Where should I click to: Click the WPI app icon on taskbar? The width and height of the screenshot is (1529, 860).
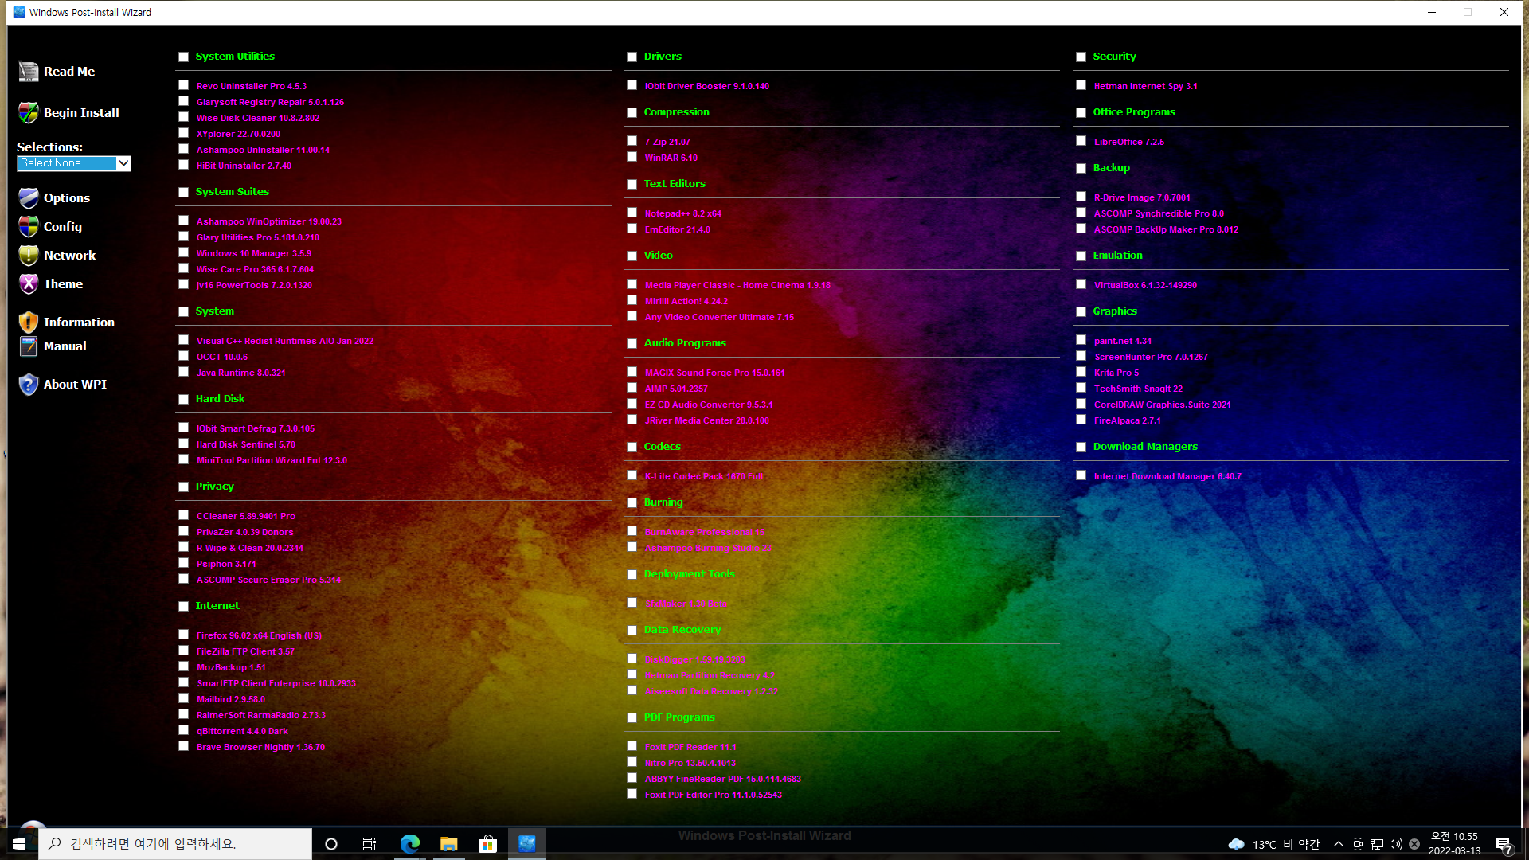coord(527,844)
